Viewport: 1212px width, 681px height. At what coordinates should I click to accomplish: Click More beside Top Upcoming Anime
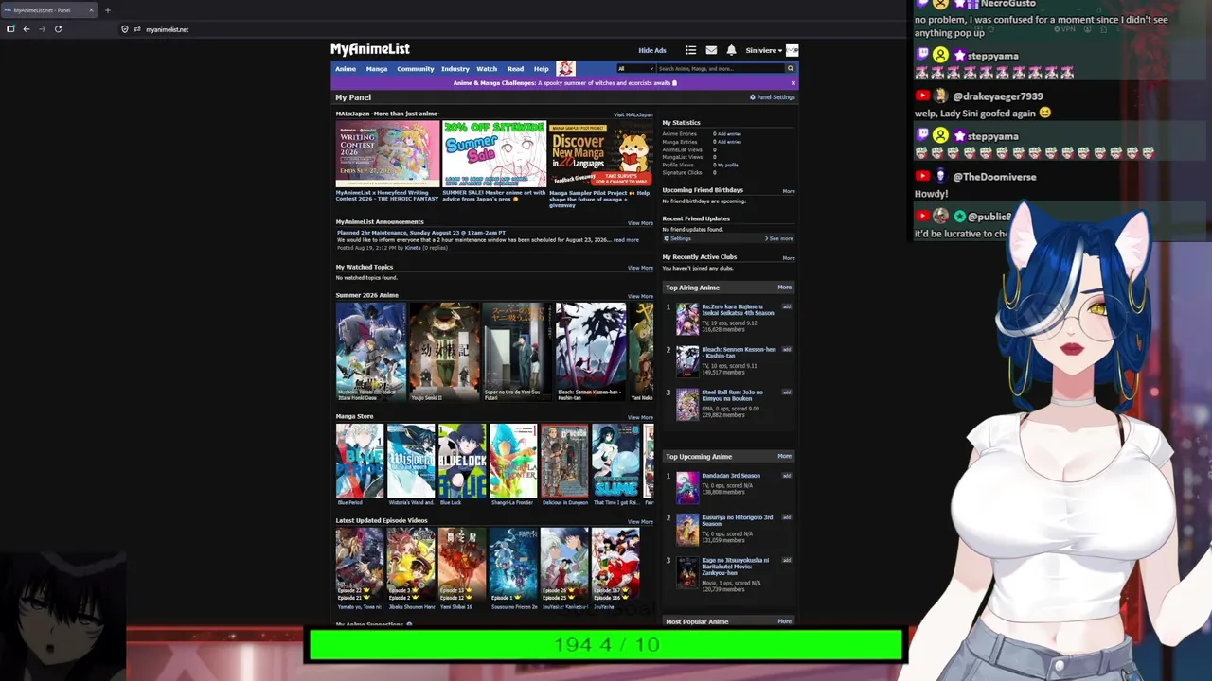pyautogui.click(x=784, y=456)
